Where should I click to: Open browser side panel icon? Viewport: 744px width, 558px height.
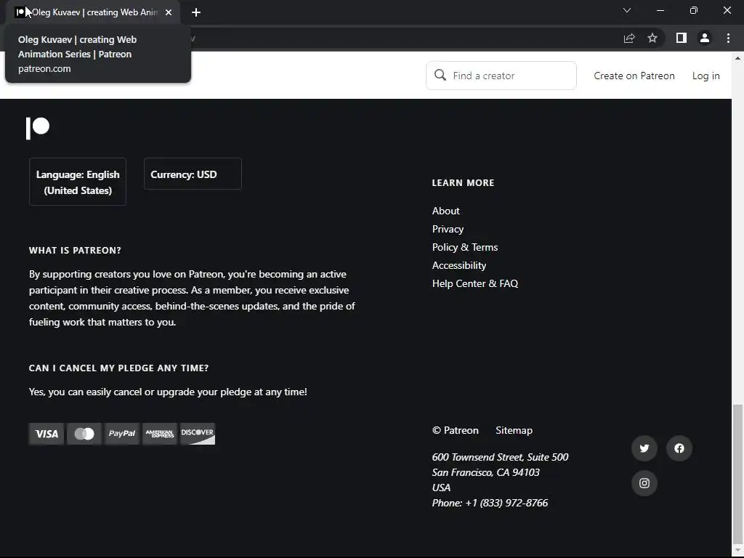click(682, 38)
